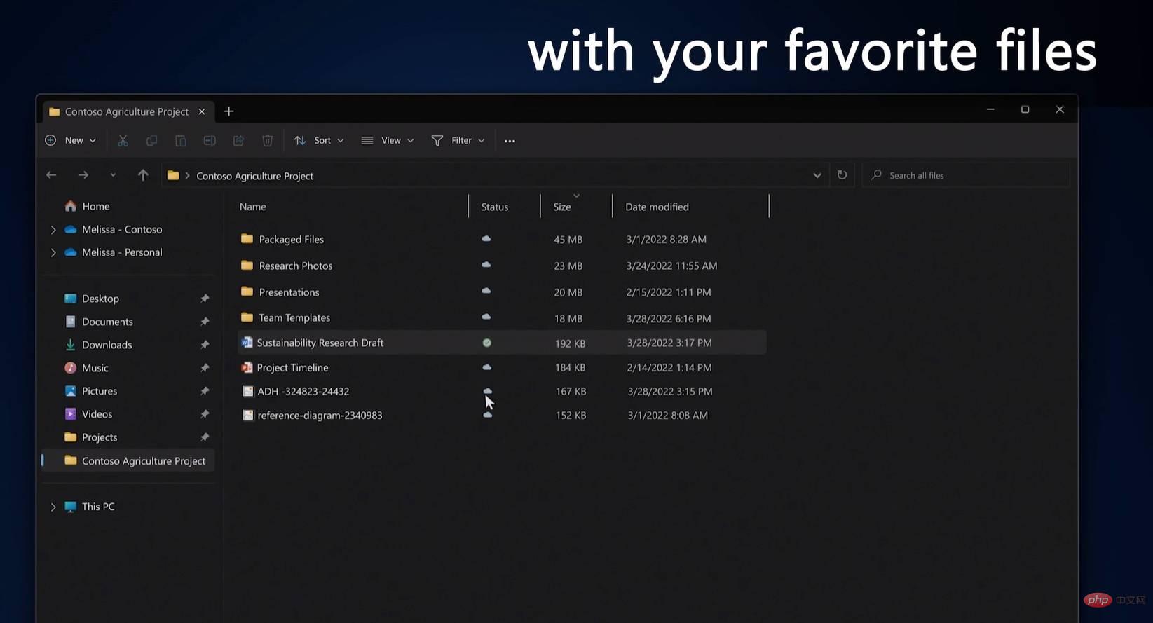Viewport: 1153px width, 623px height.
Task: Click the green synced status of Sustainability Research Draft
Action: coord(487,343)
